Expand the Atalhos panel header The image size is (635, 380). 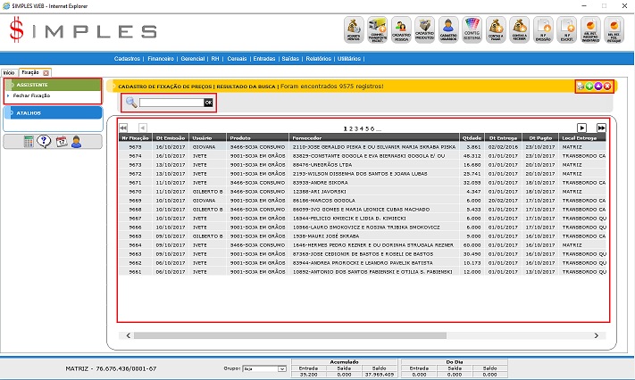[52, 113]
